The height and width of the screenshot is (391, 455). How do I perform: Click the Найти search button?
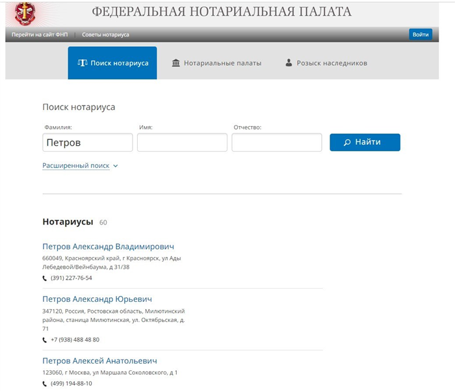[x=365, y=142]
